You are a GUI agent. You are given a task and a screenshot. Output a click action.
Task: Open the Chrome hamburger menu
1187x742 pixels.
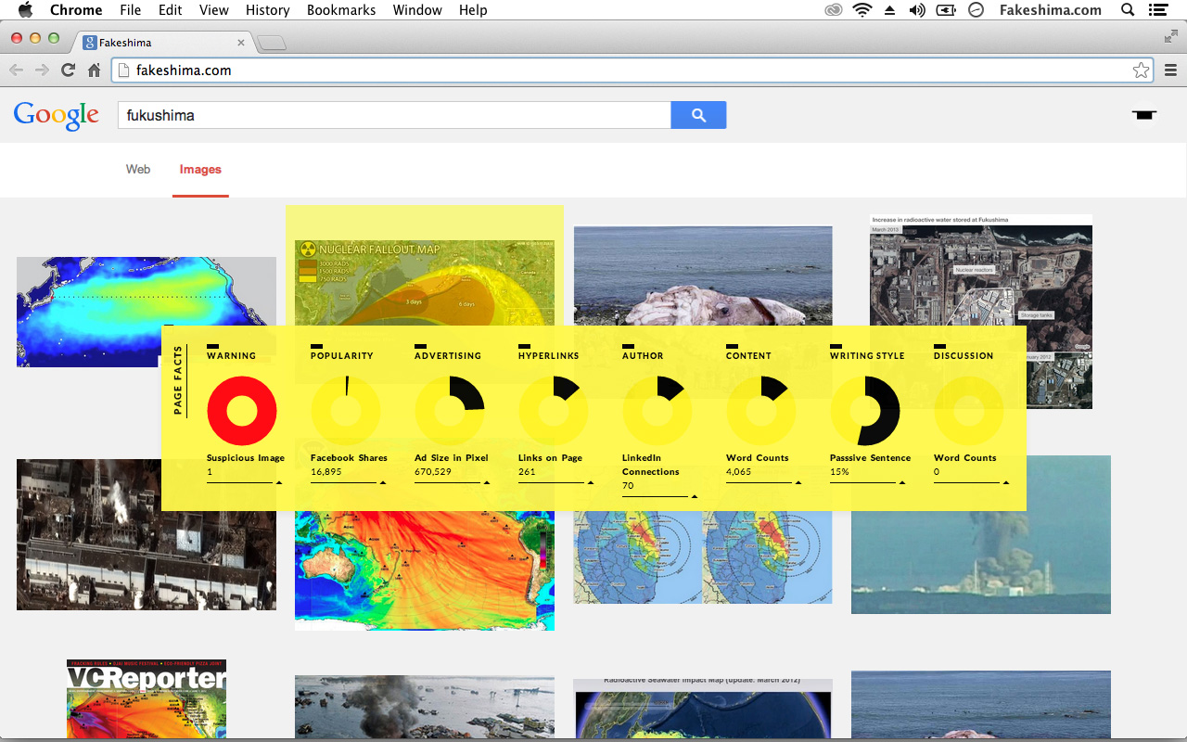coord(1170,70)
